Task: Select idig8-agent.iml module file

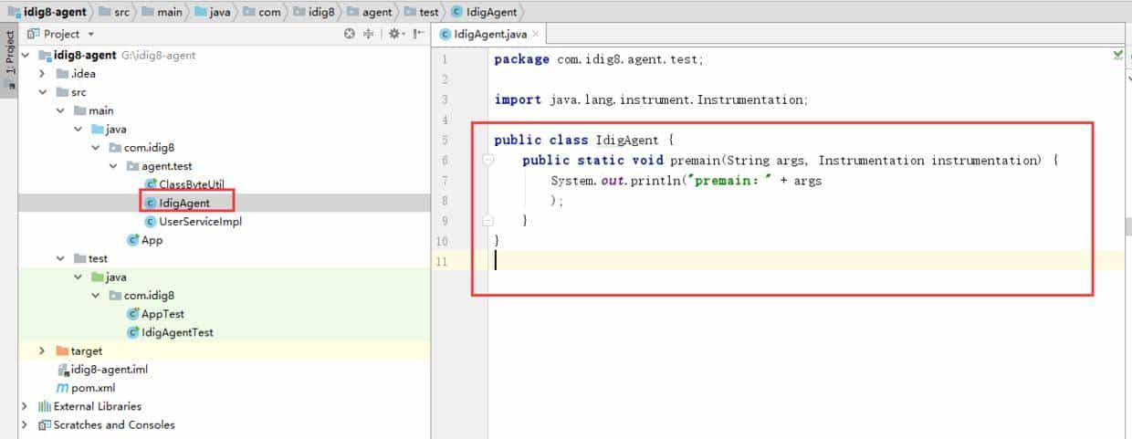Action: click(109, 370)
